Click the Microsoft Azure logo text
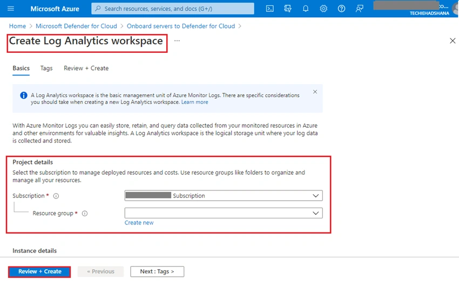 click(55, 9)
